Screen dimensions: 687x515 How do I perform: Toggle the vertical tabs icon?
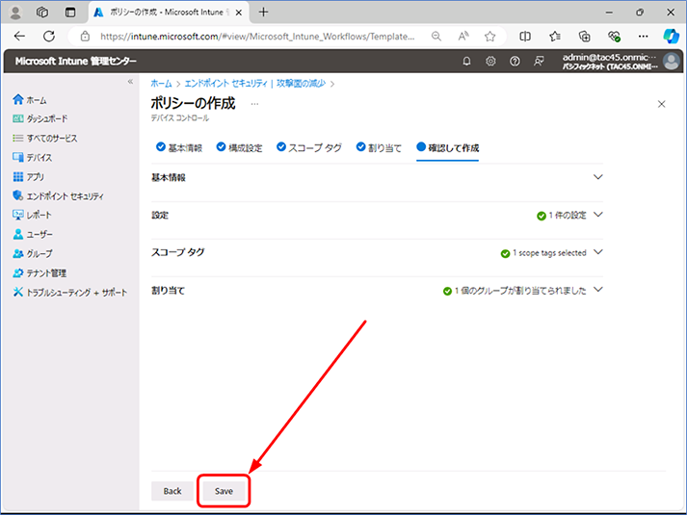pos(70,13)
